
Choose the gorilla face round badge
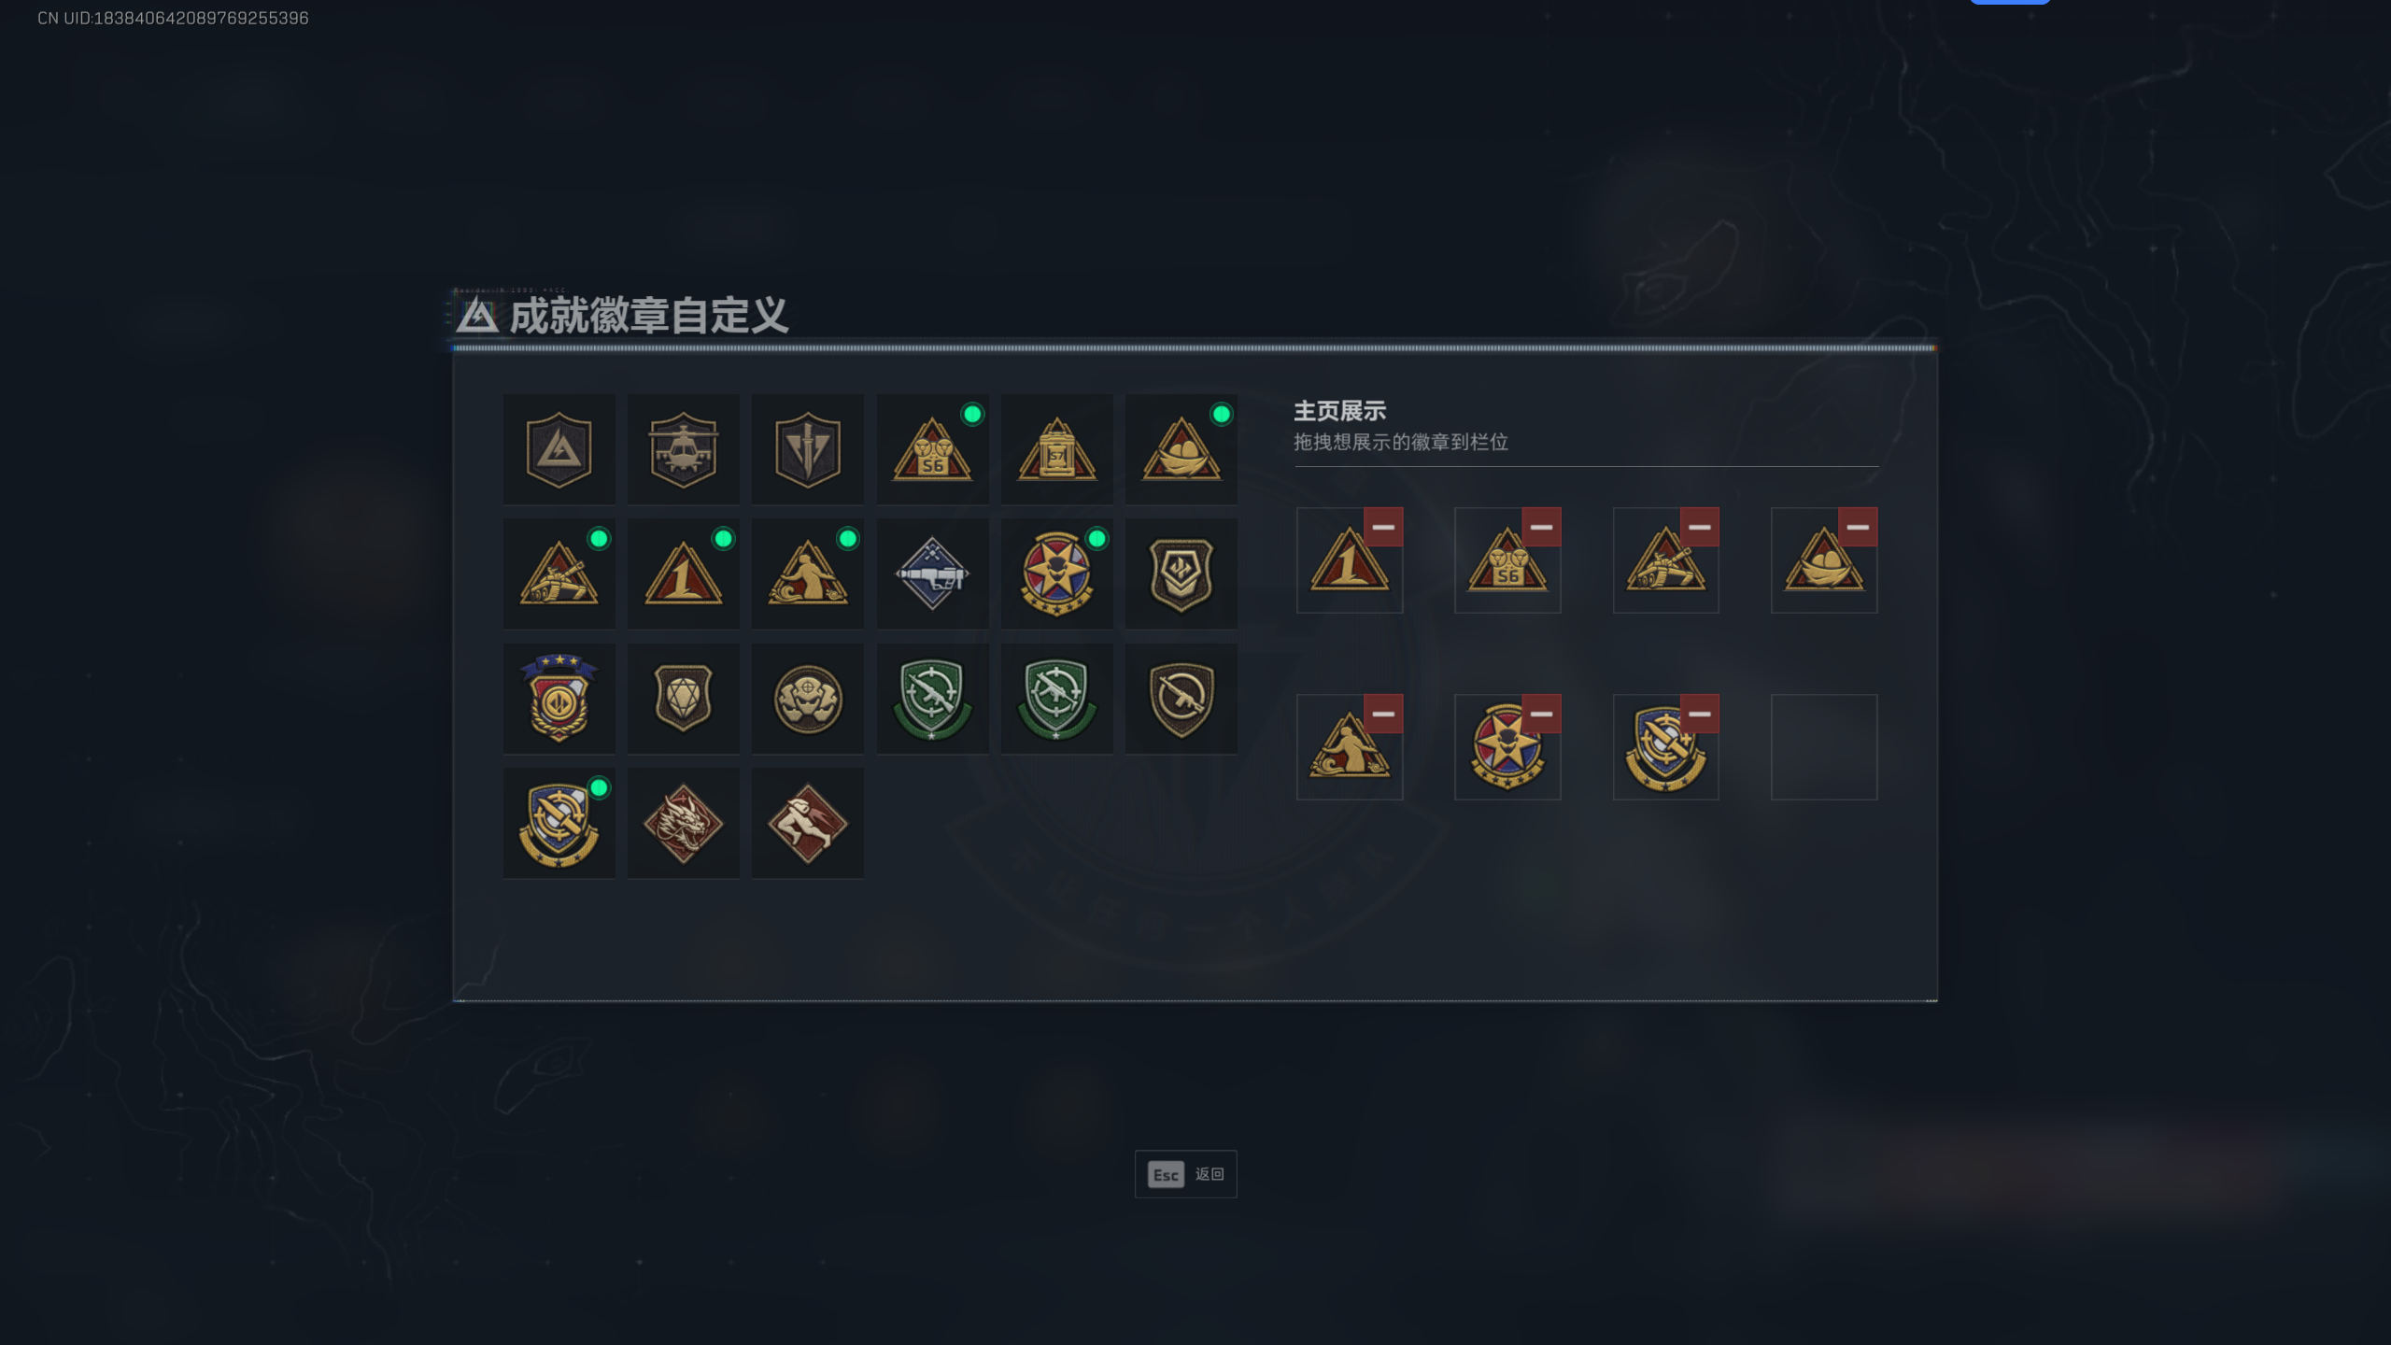pyautogui.click(x=807, y=699)
